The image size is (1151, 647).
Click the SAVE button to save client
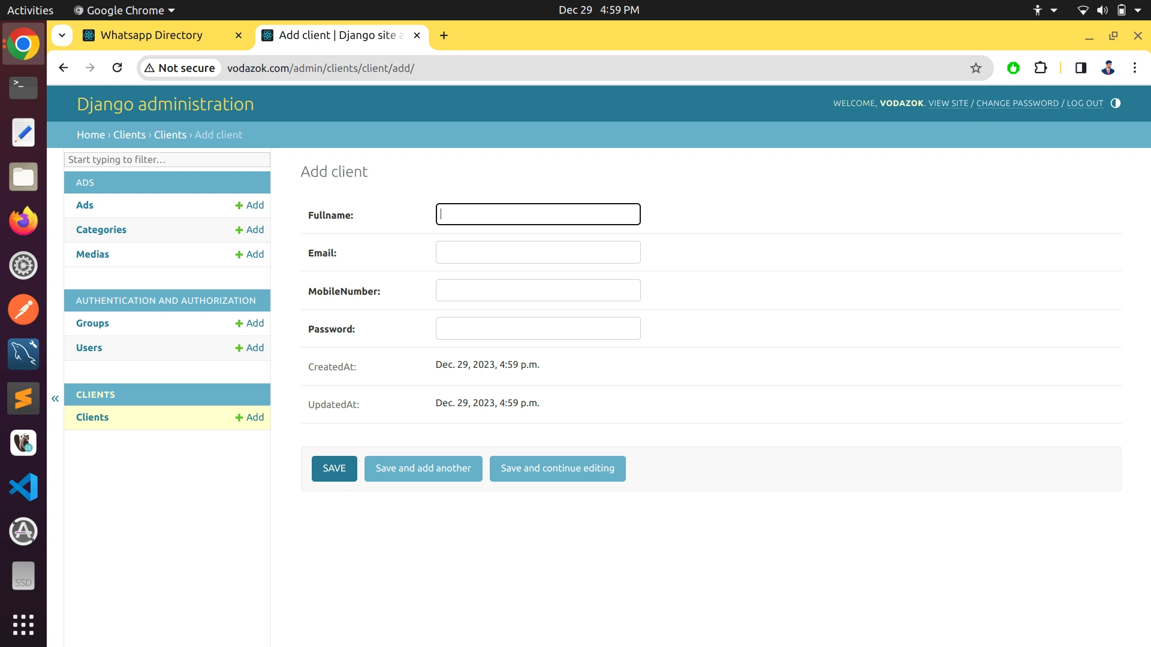click(x=333, y=468)
